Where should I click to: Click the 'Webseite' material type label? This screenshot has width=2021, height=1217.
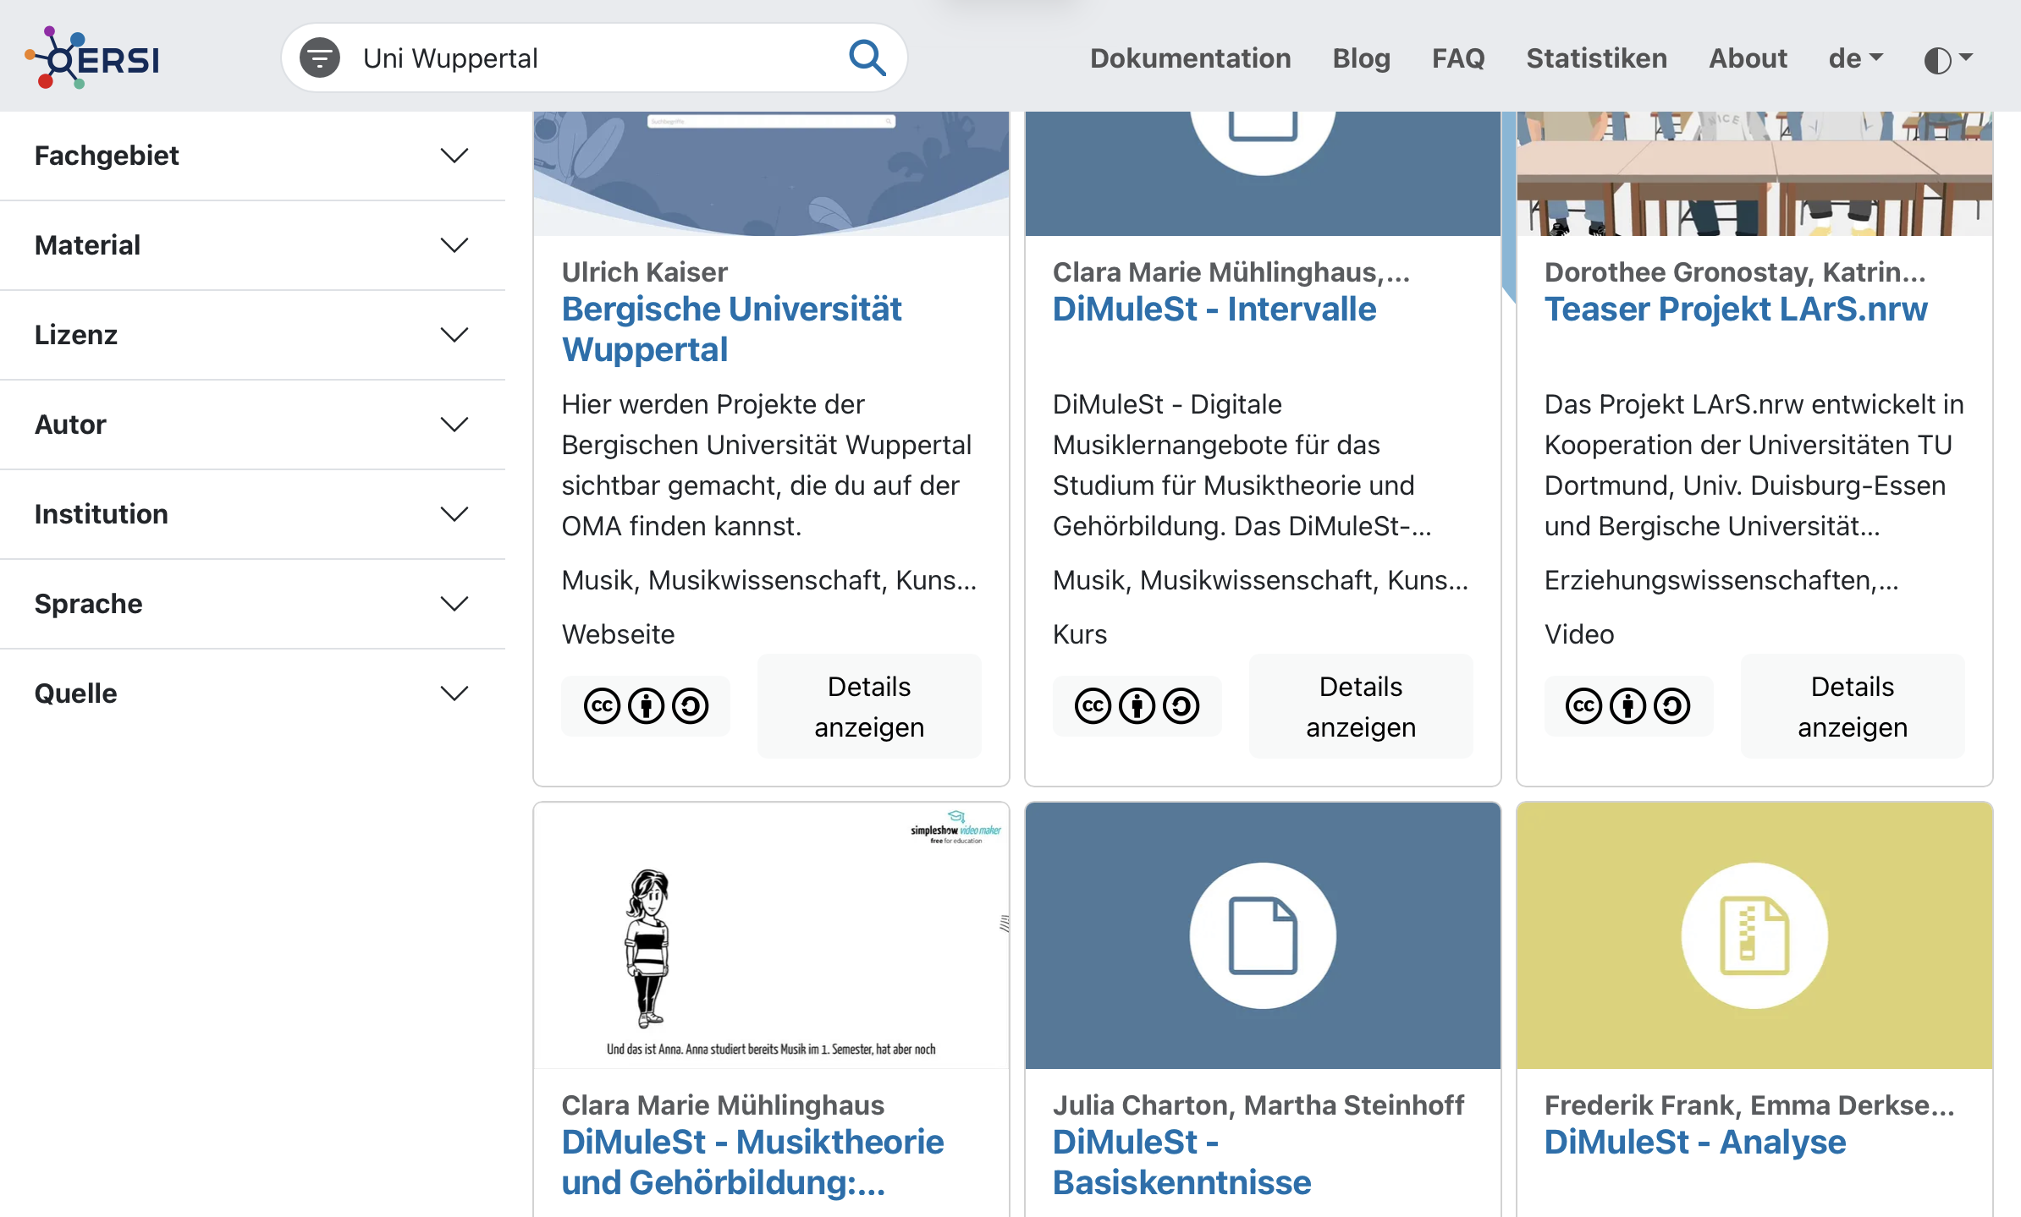point(618,633)
